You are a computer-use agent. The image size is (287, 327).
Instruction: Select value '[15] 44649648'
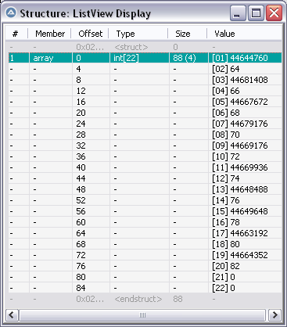[240, 211]
